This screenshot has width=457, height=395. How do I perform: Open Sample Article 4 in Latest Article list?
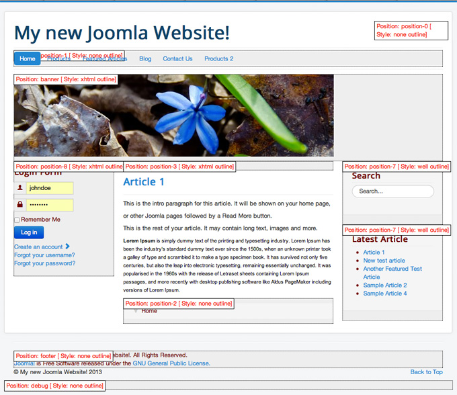tap(385, 294)
